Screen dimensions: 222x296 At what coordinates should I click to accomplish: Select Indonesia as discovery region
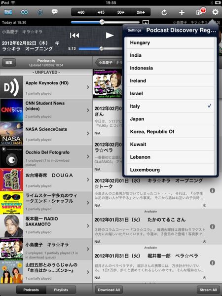click(171, 68)
